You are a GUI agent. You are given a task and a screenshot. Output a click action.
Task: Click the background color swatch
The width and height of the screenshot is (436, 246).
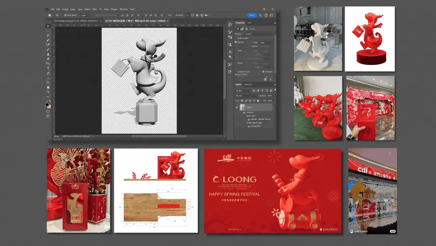point(49,106)
